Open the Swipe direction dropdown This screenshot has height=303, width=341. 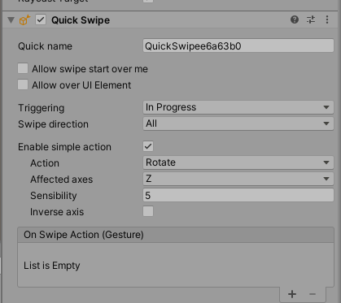238,123
